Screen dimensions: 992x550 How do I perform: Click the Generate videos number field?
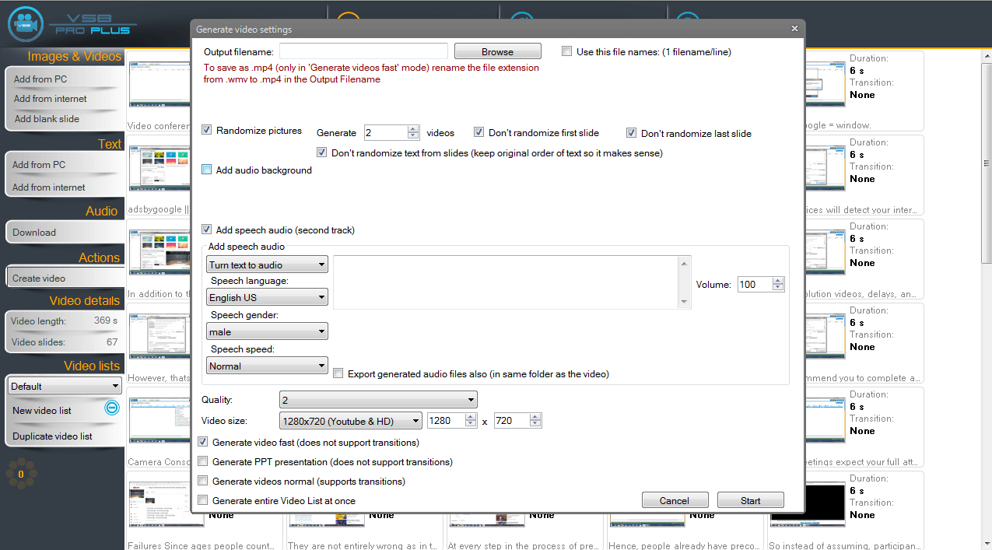(384, 133)
